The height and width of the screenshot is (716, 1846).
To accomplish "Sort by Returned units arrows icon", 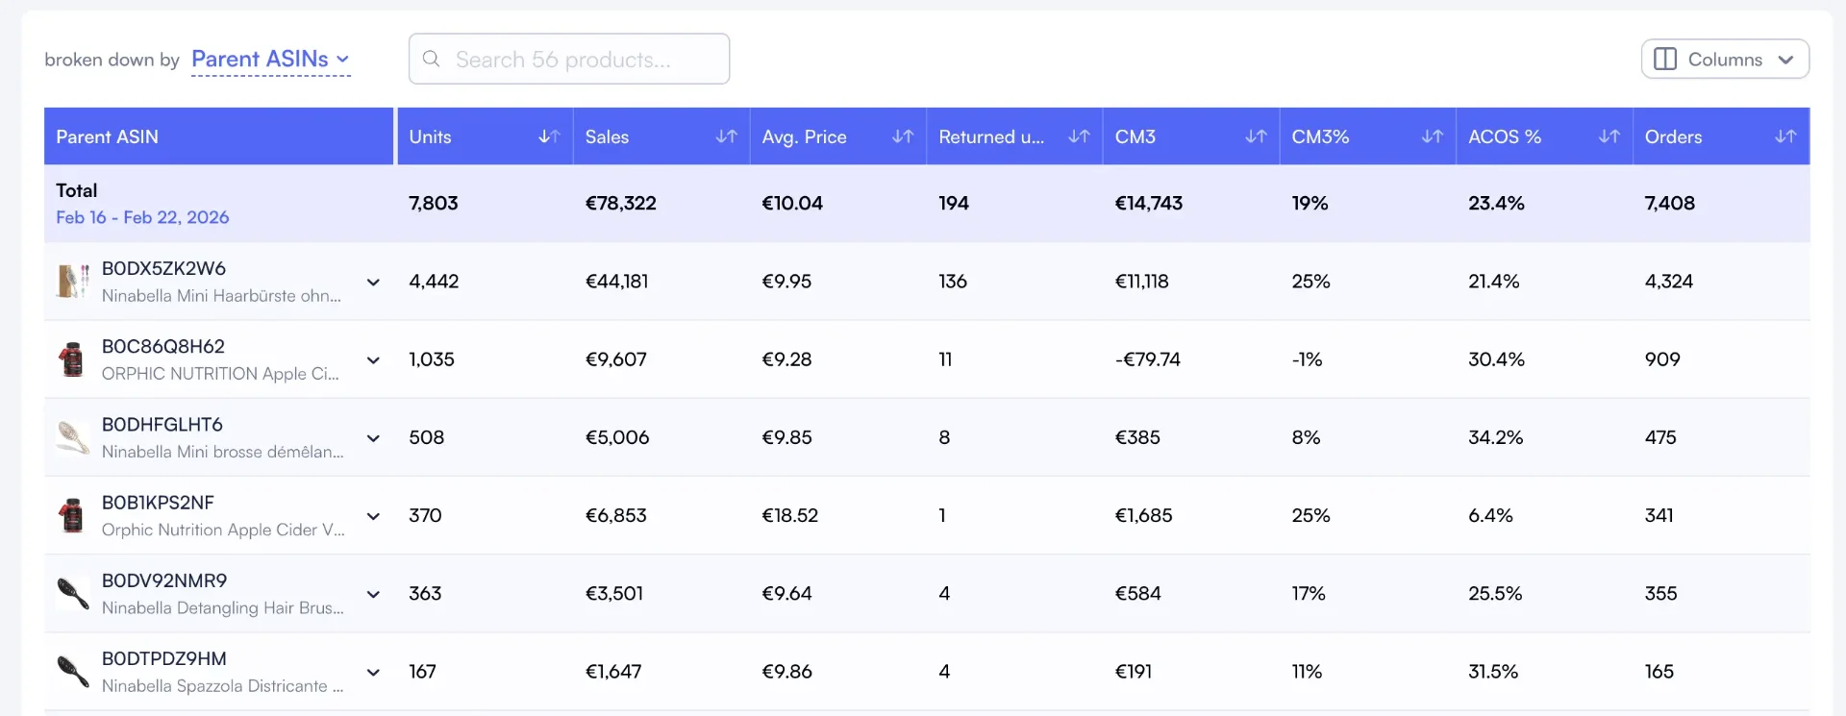I will pos(1079,136).
